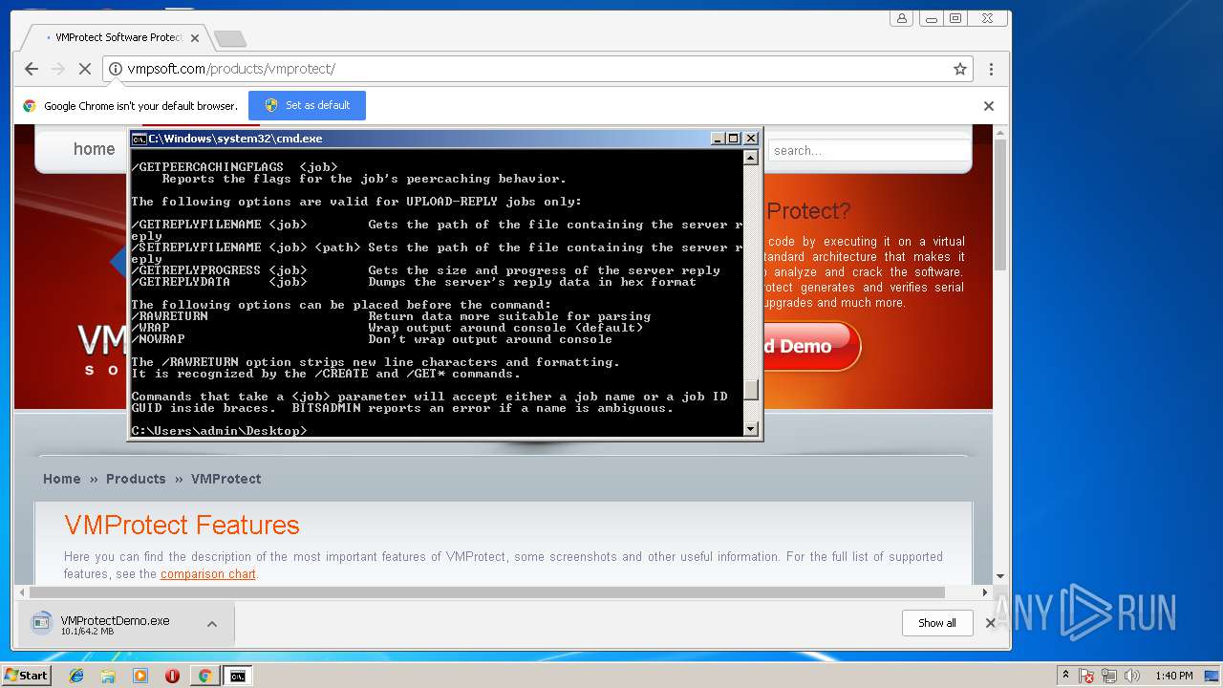Click the VMProtect breadcrumb item

pyautogui.click(x=226, y=479)
